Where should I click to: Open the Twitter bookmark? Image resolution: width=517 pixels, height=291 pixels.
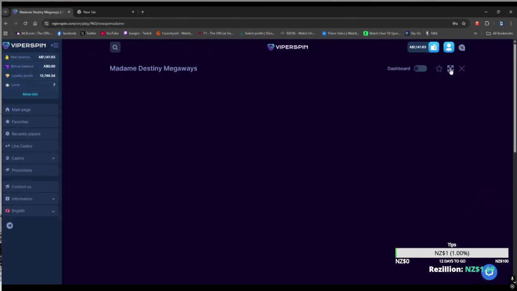click(x=88, y=34)
